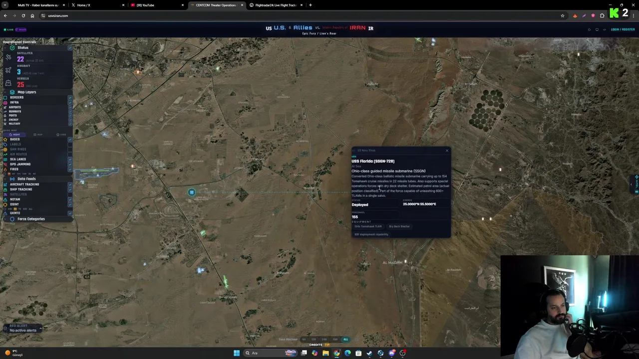The height and width of the screenshot is (359, 639).
Task: Click the Fires flame icon
Action: pos(5,169)
